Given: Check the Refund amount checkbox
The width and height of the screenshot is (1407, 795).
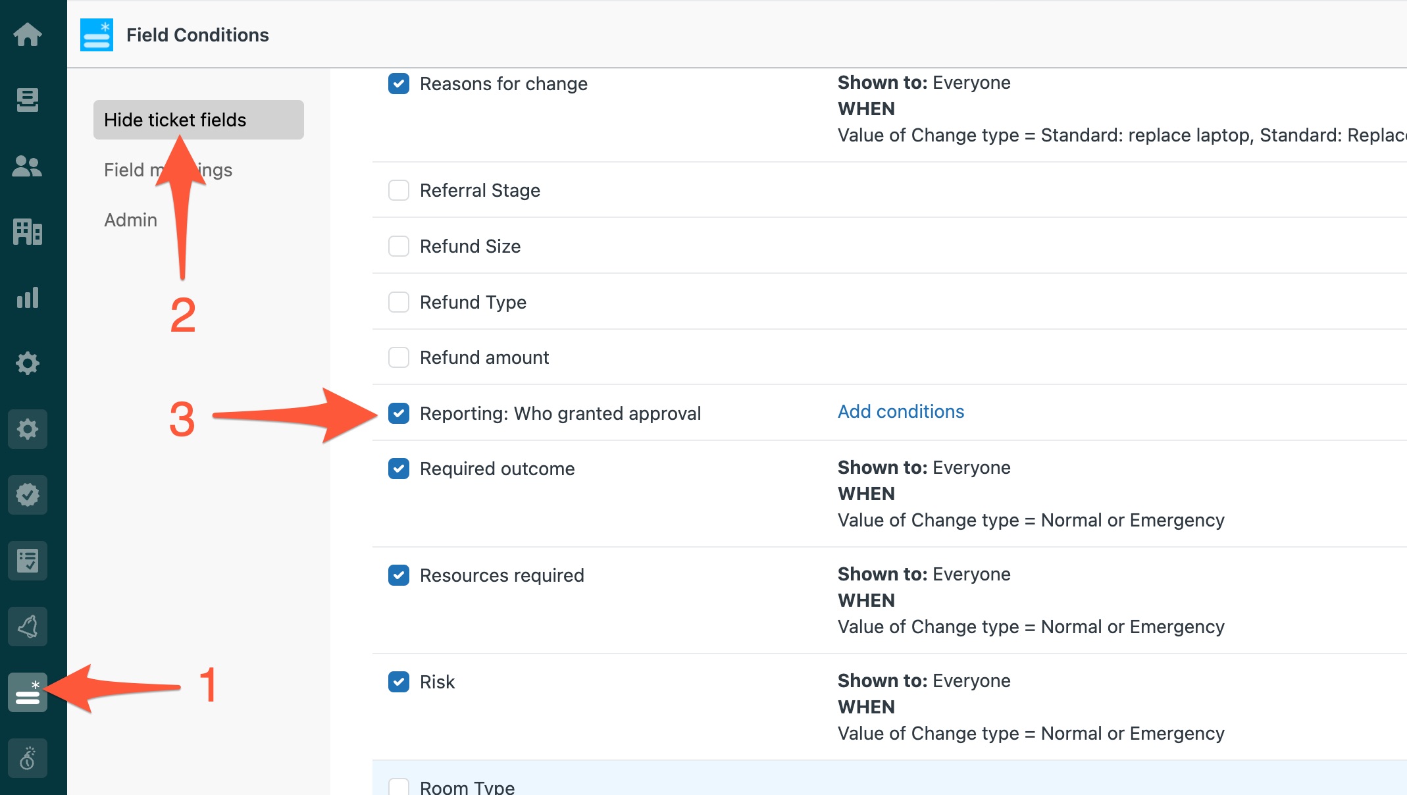Looking at the screenshot, I should point(399,357).
